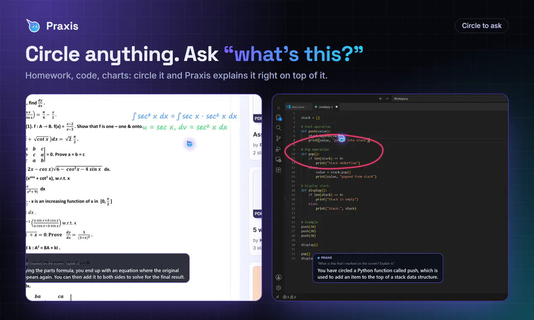Click the gradient "what's this?" headline text

click(293, 54)
